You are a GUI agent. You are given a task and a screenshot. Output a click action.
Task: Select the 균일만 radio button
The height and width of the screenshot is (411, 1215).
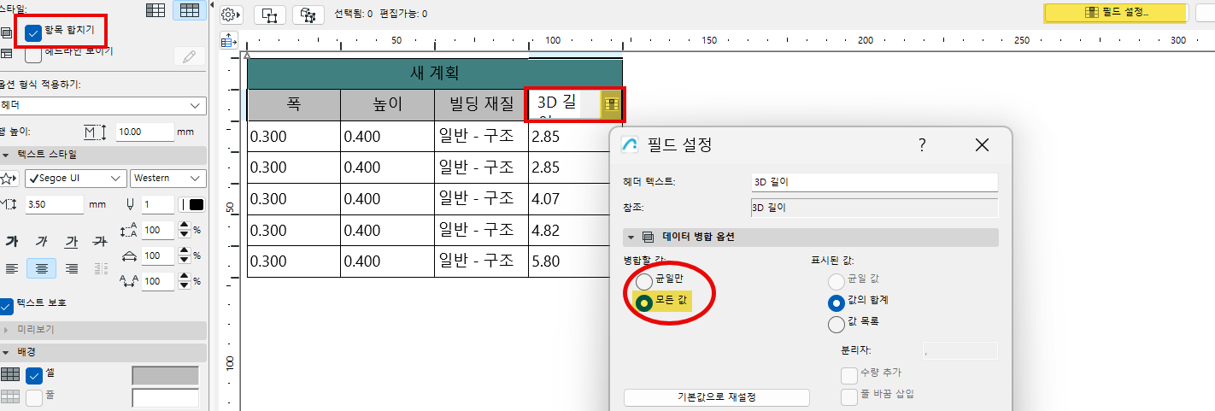tap(644, 281)
